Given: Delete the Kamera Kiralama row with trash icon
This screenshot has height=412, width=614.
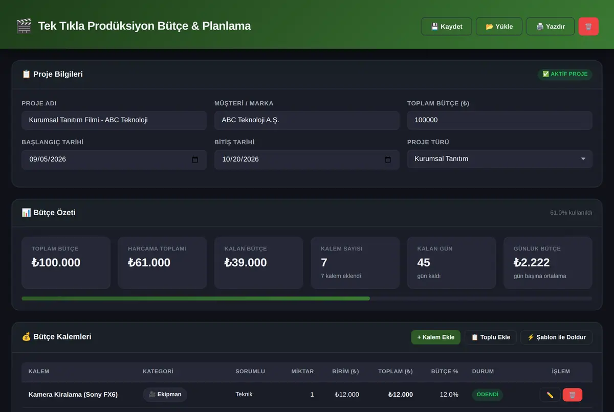Looking at the screenshot, I should coord(573,395).
